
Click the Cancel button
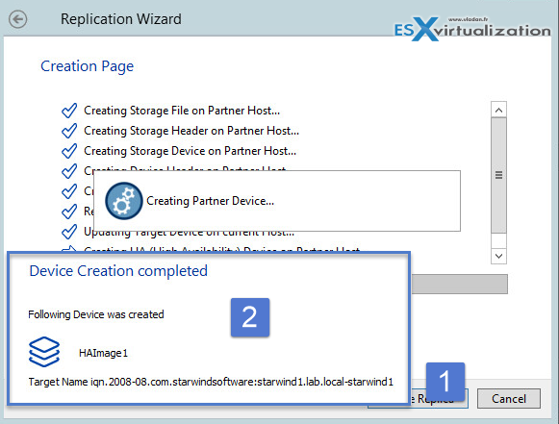coord(509,399)
